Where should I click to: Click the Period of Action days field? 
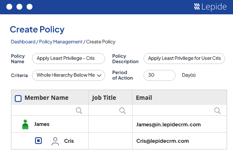pyautogui.click(x=160, y=75)
